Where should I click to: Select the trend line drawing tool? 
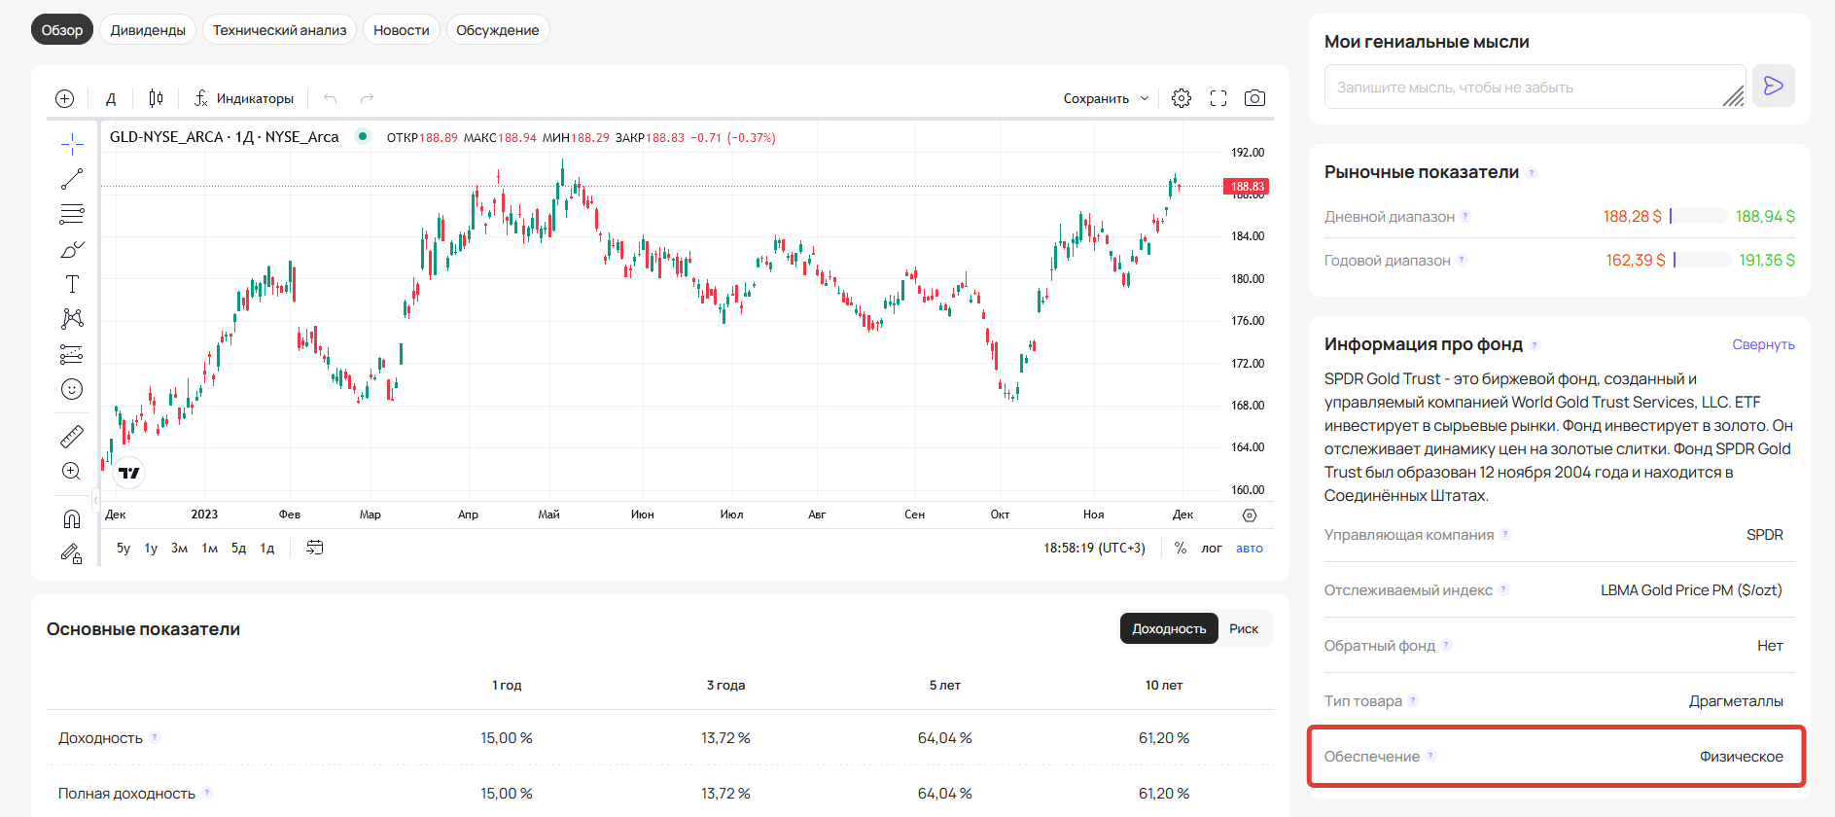72,179
